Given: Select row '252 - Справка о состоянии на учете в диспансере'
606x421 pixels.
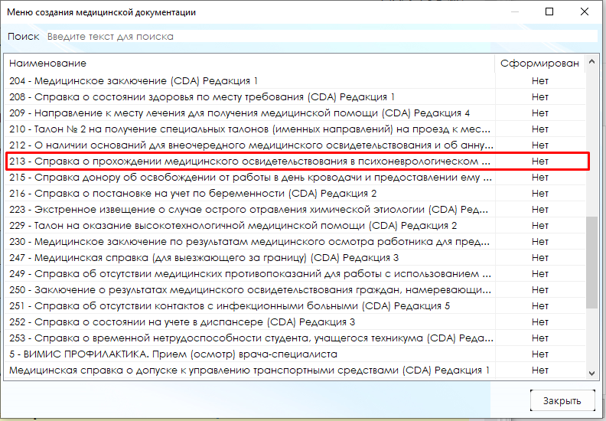Looking at the screenshot, I should pyautogui.click(x=295, y=322).
